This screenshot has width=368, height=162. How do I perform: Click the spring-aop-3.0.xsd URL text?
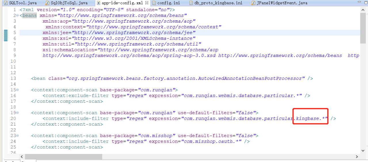[x=129, y=56]
